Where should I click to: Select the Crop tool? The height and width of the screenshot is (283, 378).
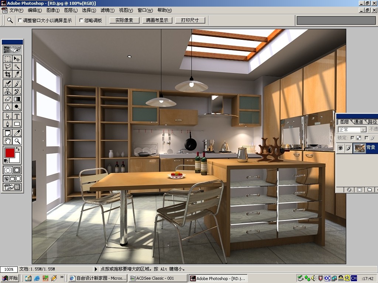[x=8, y=74]
